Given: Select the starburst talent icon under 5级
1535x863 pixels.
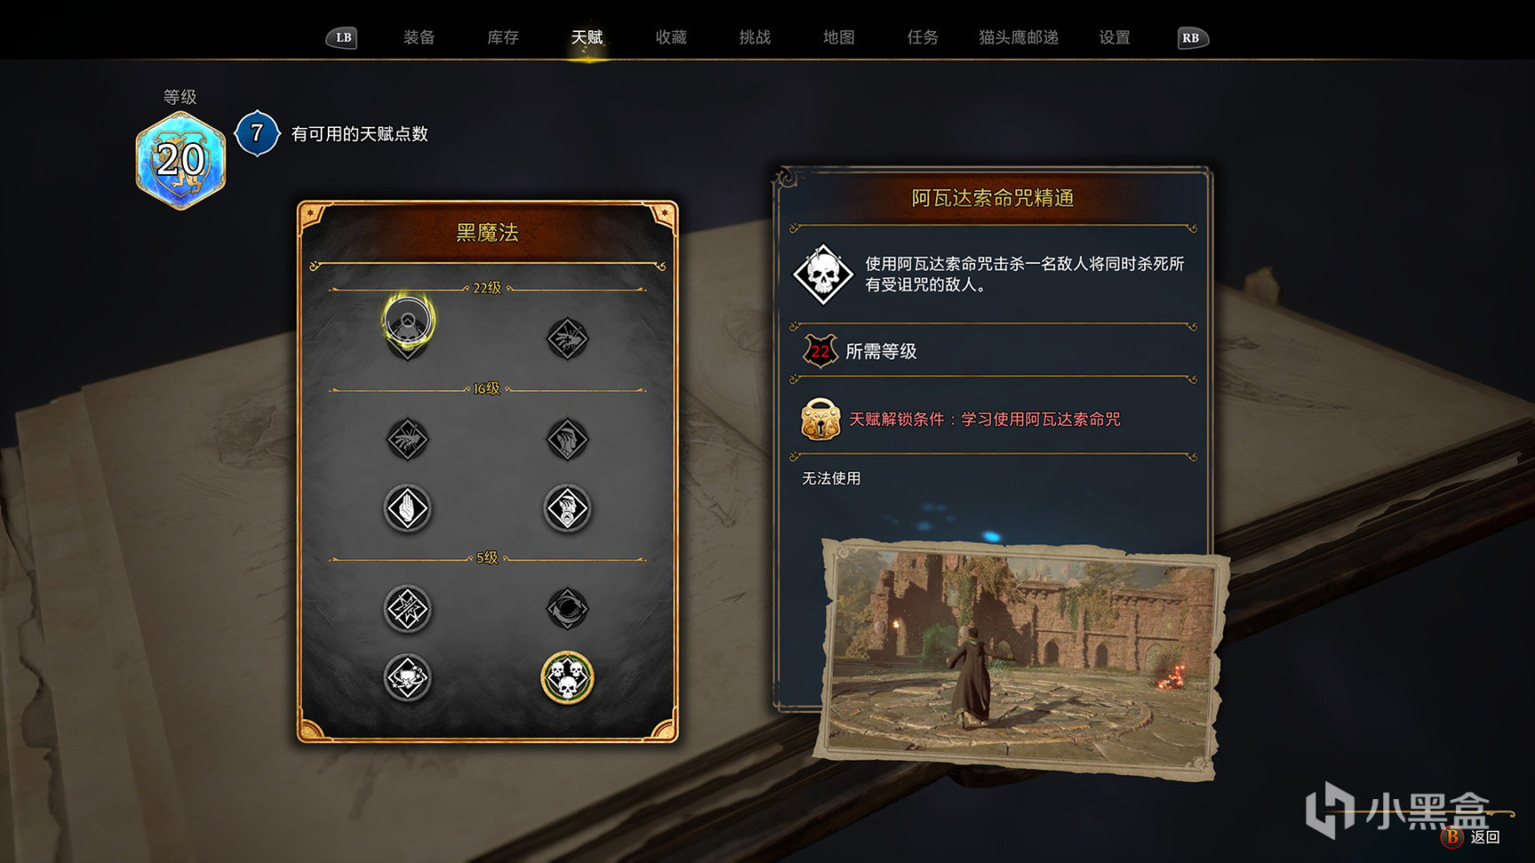Looking at the screenshot, I should (x=408, y=609).
